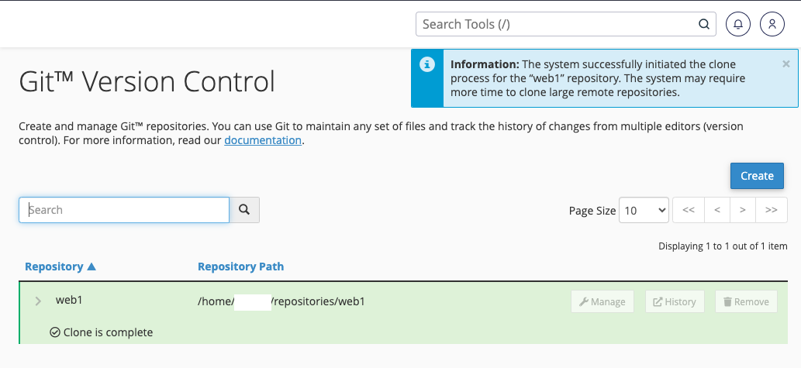Manage the web1 repository

602,301
